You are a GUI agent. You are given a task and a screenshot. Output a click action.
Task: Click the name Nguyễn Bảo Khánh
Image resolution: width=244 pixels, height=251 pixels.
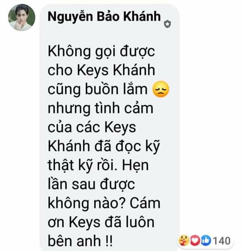pyautogui.click(x=104, y=16)
